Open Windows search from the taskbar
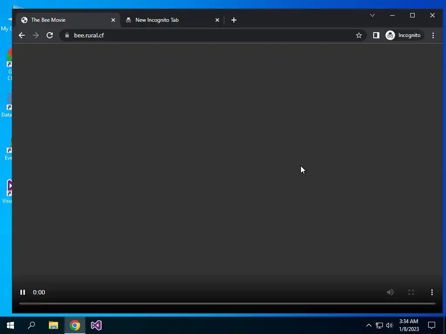Screen dimensions: 446x334 (31, 325)
